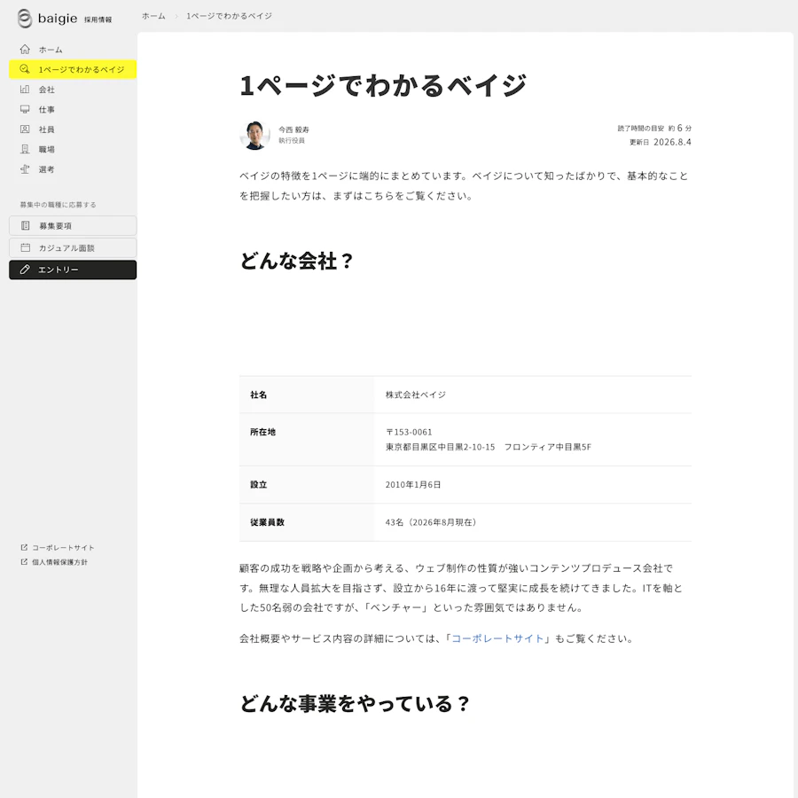
Task: Click the 設立 table header cell
Action: pyautogui.click(x=307, y=484)
